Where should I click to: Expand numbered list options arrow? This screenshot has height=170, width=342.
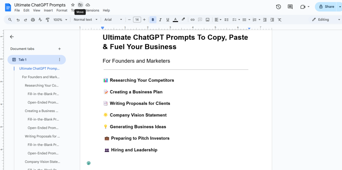click(259, 20)
